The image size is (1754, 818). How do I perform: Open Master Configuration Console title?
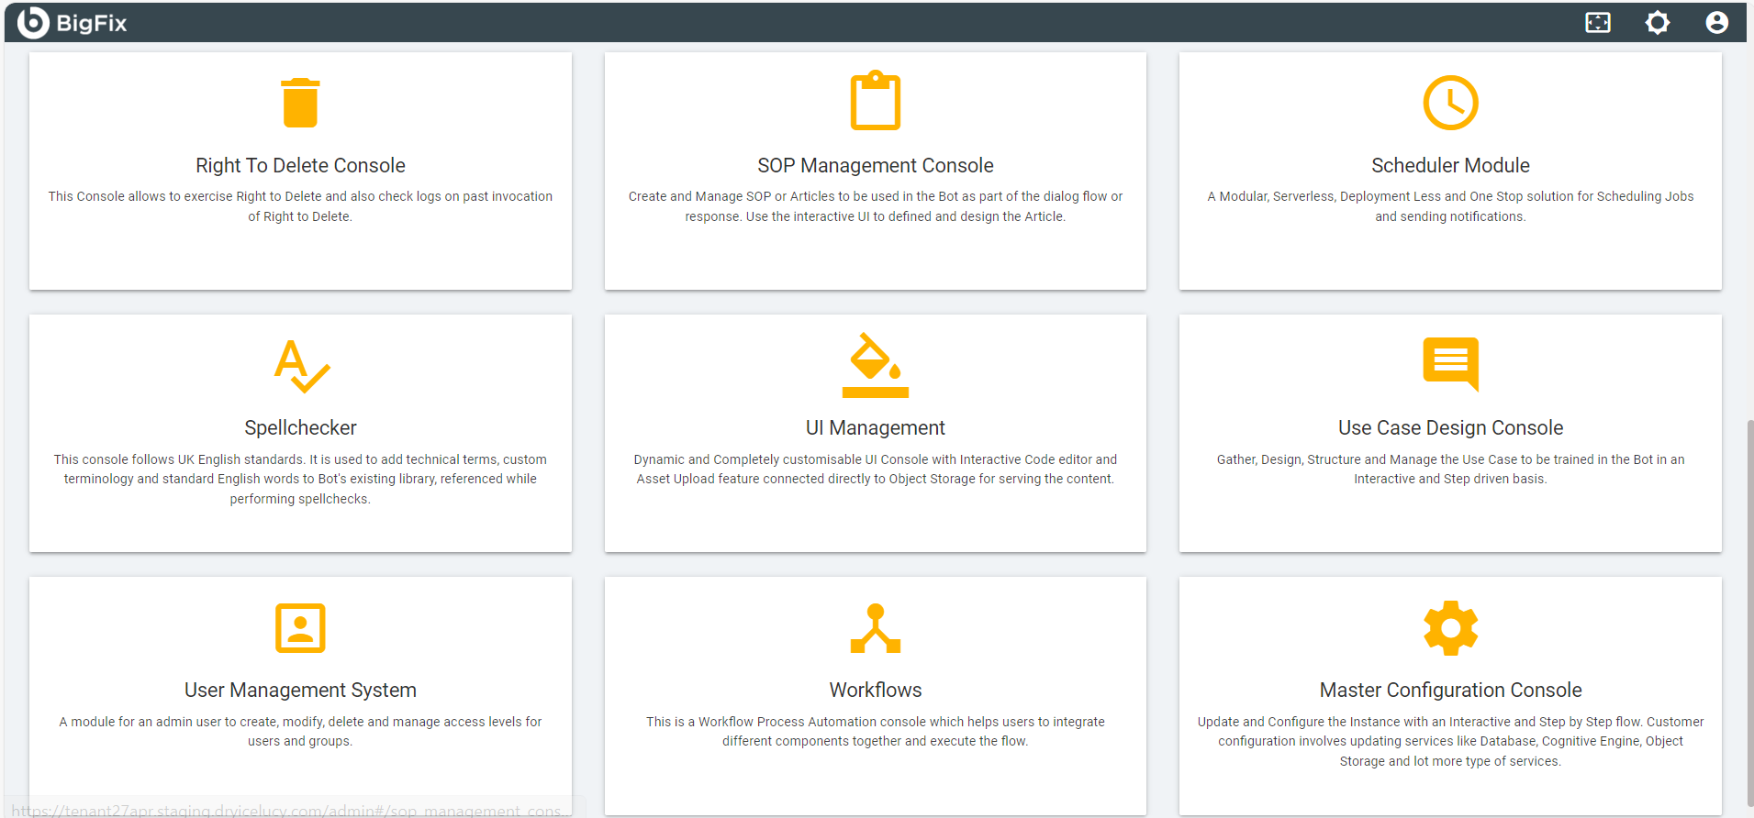[1450, 690]
